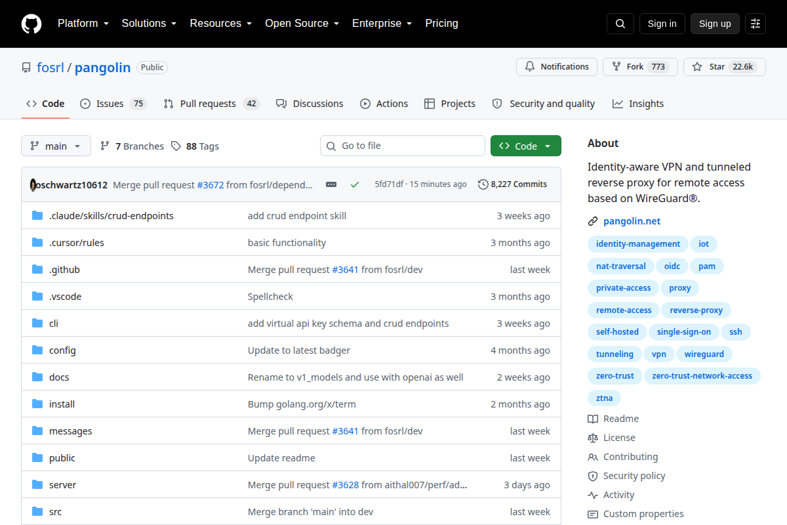Click the Readme book icon
Viewport: 787px width, 525px height.
593,419
